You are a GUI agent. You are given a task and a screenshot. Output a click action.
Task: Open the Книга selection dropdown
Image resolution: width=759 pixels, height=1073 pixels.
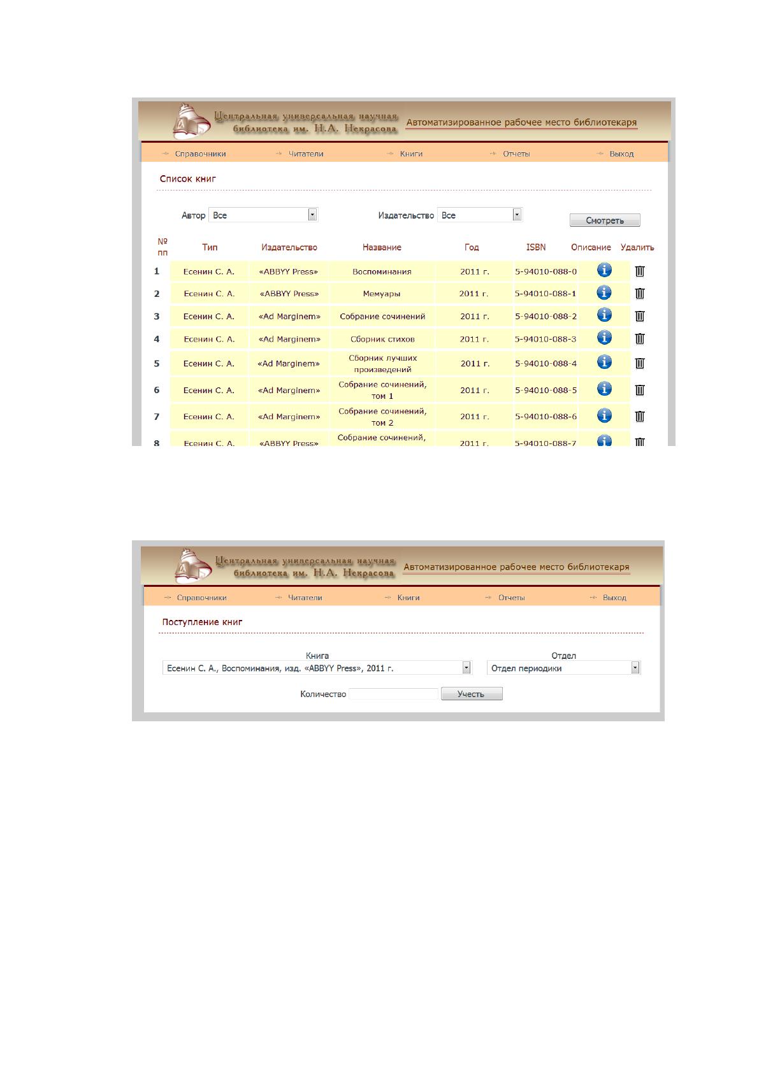(x=466, y=668)
